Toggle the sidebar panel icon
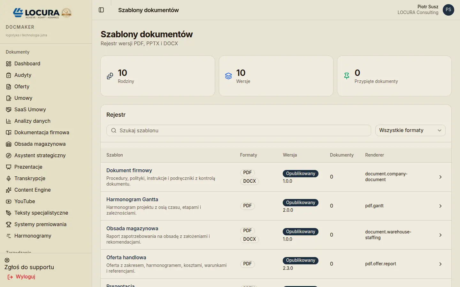Viewport: 460px width, 287px height. pyautogui.click(x=101, y=10)
